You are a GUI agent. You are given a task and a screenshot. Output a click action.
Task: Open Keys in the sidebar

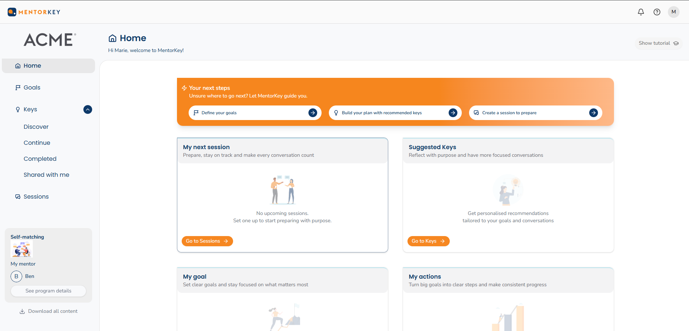30,109
